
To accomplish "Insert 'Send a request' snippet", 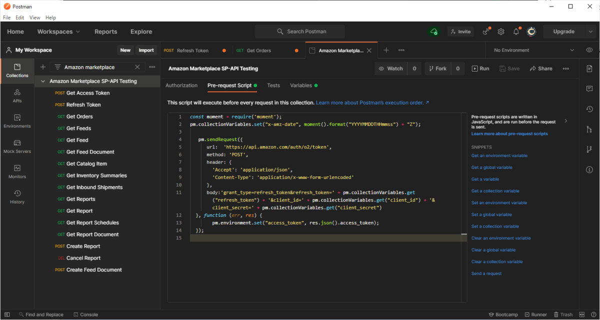I will coord(486,273).
